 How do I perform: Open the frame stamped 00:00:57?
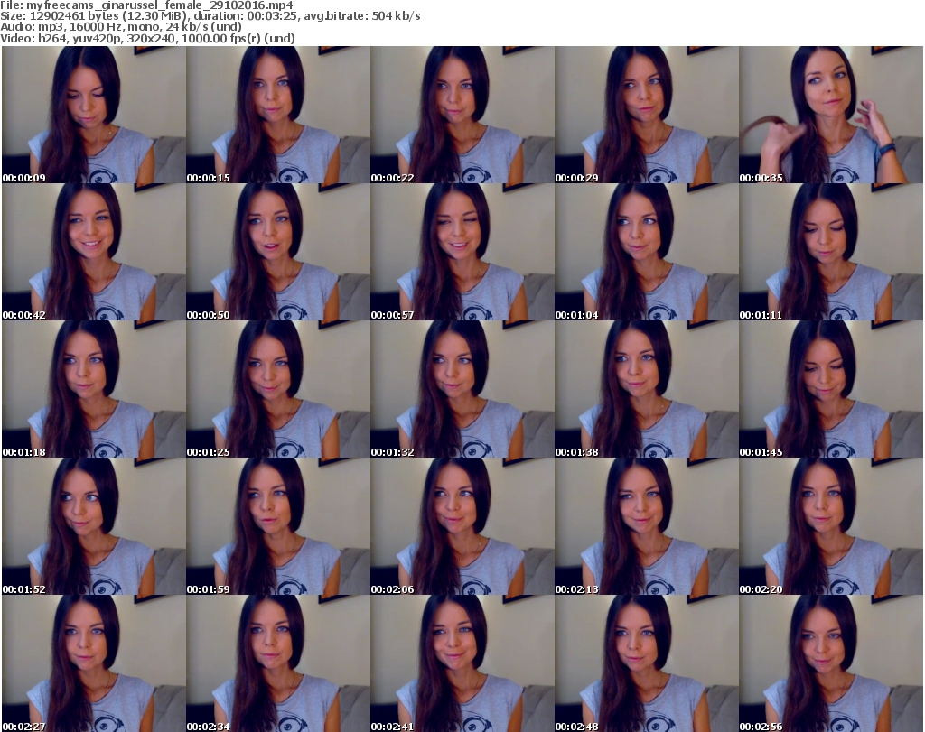coord(462,252)
